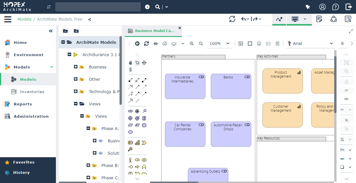356x183 pixels.
Task: Click the hamburger main menu icon
Action: (x=8, y=19)
